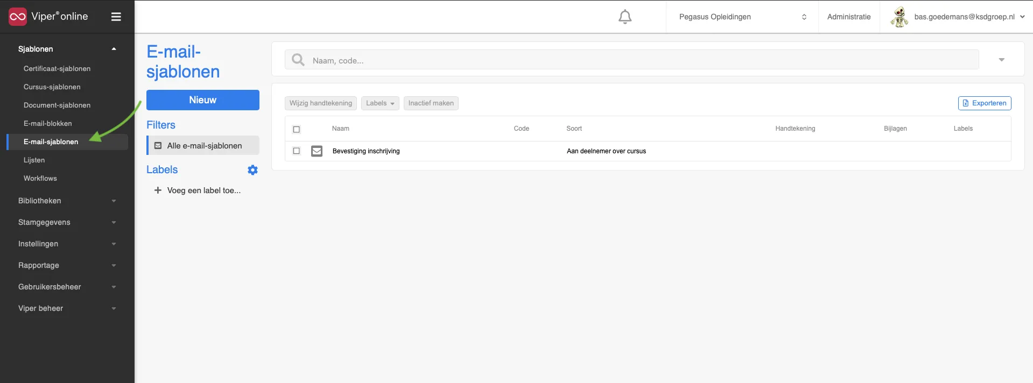The image size is (1033, 383).
Task: Click the Handtekening column header
Action: point(795,129)
